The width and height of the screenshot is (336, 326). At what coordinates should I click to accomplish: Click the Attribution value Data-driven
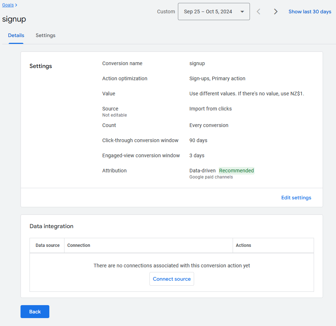pos(202,170)
